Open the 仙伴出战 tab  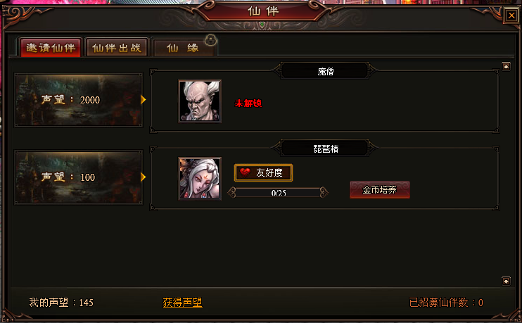point(117,48)
